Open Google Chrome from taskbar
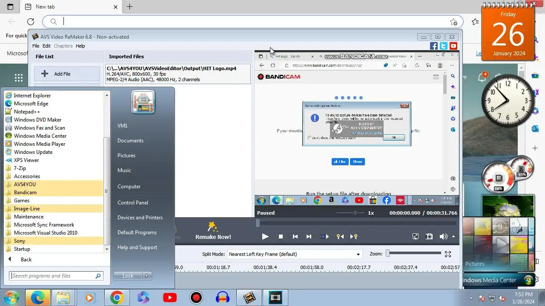 (x=117, y=297)
